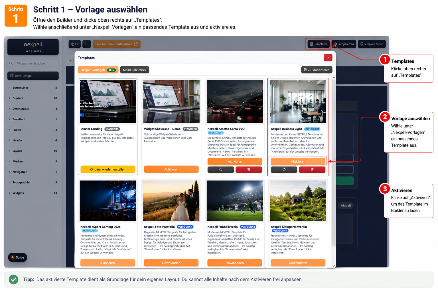
Task: Click the Fußballverein stadium thumbnail
Action: tap(235, 201)
